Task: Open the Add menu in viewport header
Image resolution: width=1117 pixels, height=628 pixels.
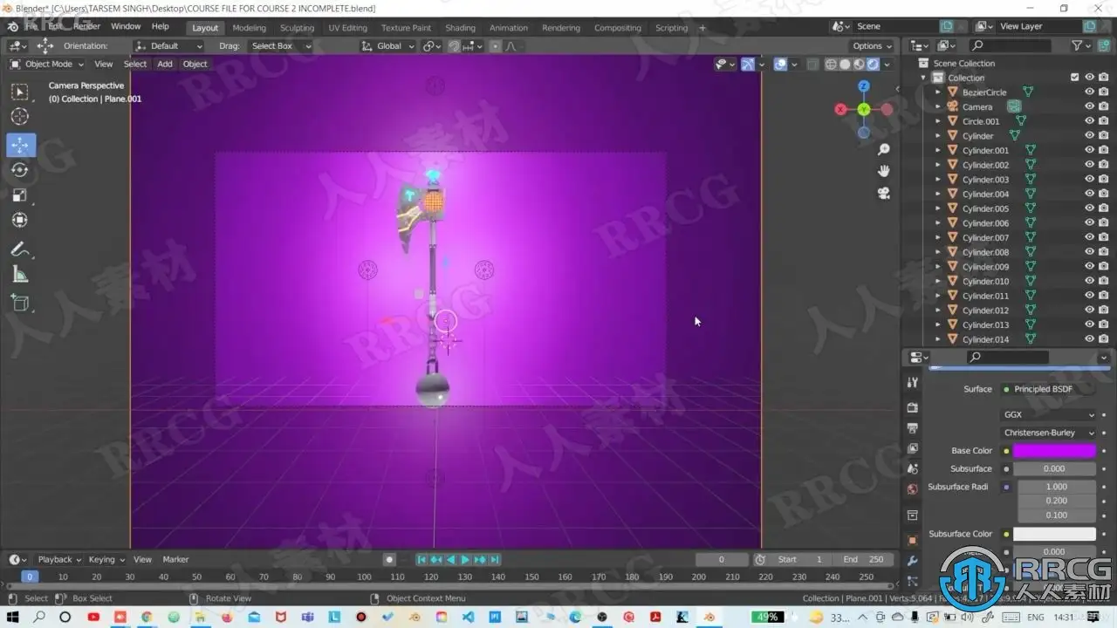Action: pos(165,64)
